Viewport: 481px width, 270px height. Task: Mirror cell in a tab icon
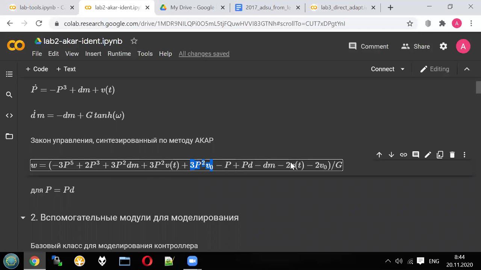(x=440, y=154)
